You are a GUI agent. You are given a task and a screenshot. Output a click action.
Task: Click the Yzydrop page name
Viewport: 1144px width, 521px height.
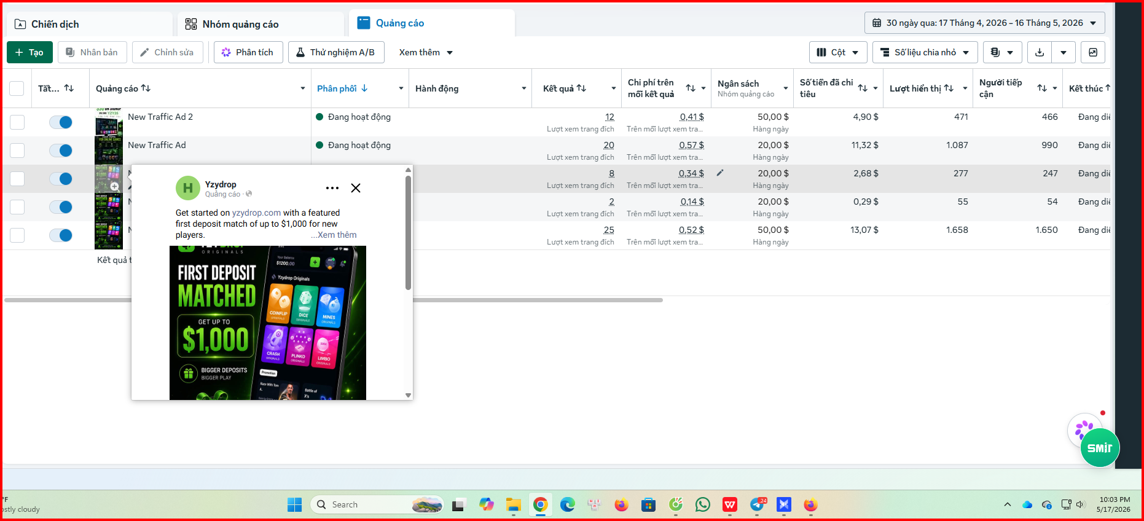click(x=221, y=184)
